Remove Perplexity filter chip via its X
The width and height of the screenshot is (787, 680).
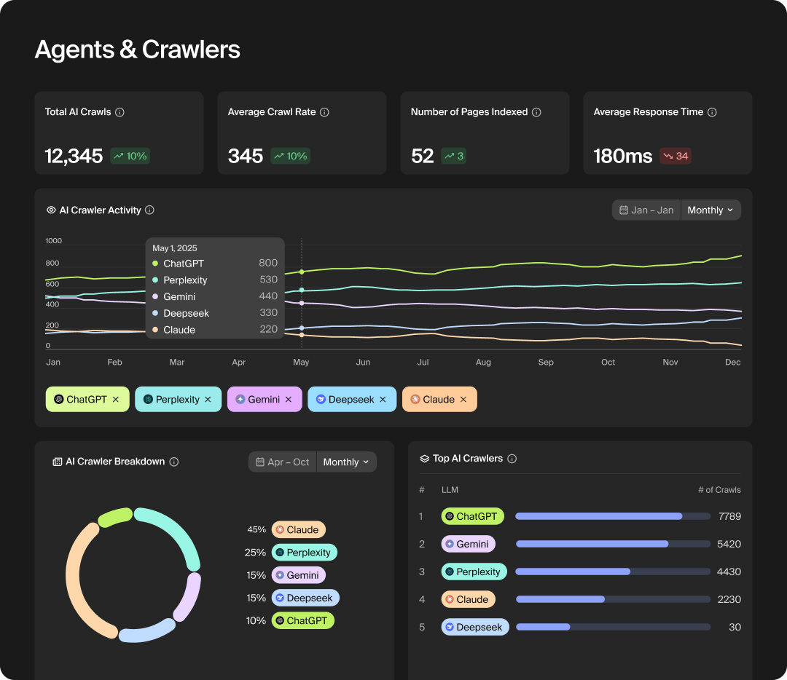(x=208, y=400)
